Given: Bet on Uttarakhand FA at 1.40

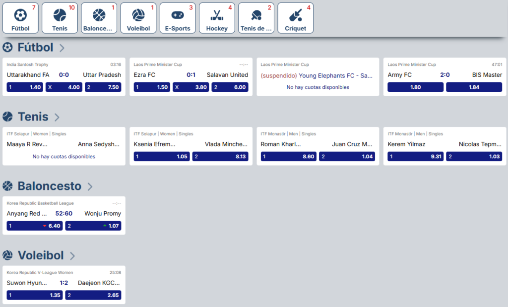Looking at the screenshot, I should [x=25, y=87].
